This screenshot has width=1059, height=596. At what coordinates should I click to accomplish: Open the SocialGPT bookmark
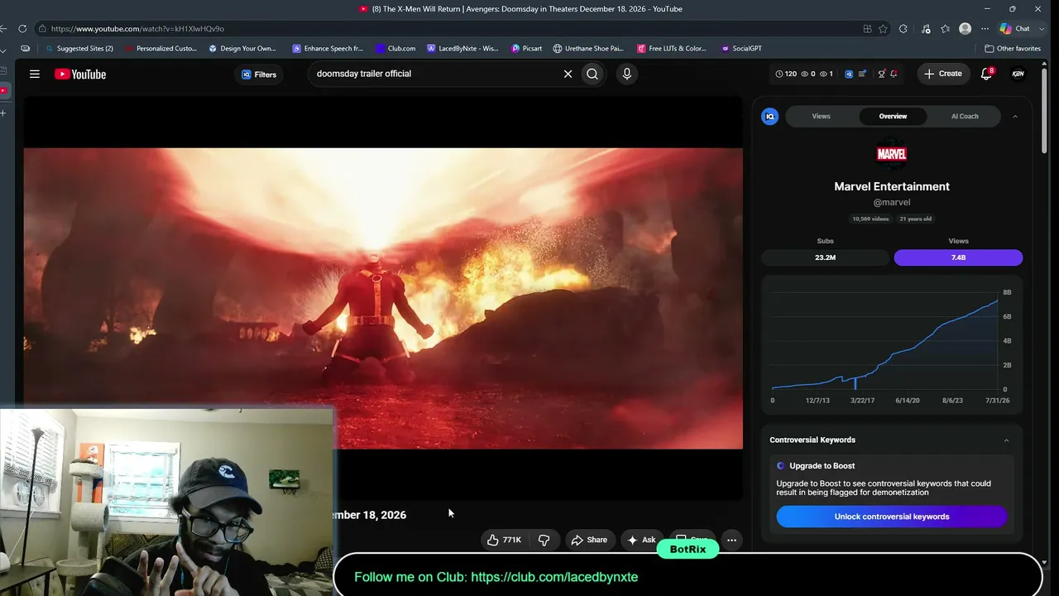[x=741, y=49]
